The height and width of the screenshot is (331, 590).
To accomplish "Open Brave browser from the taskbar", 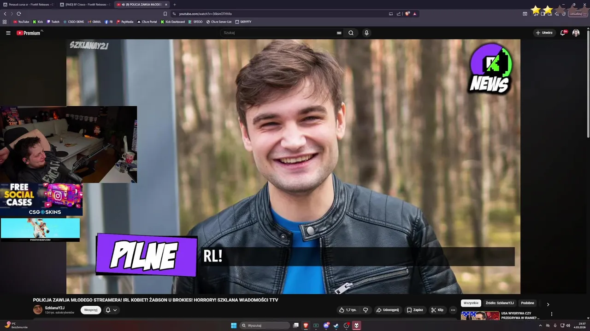I will (x=305, y=325).
